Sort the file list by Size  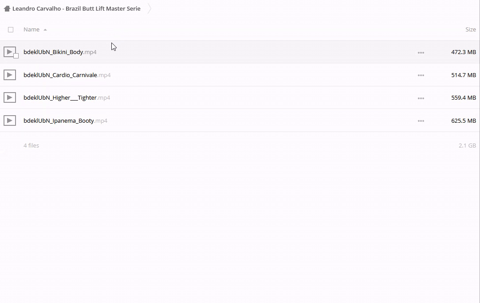click(x=470, y=30)
